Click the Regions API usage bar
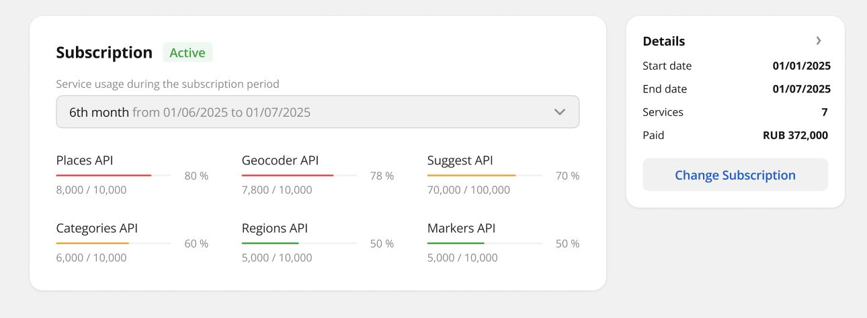This screenshot has height=318, width=867. (298, 243)
